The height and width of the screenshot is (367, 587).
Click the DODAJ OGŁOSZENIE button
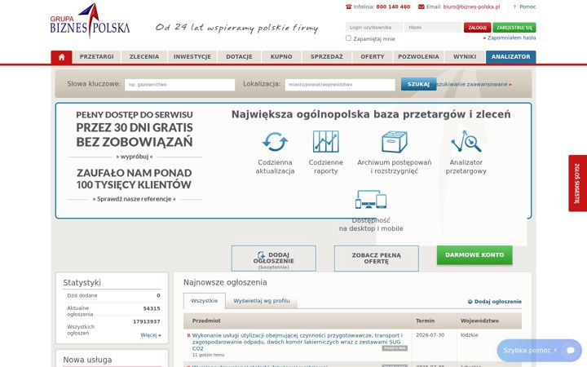tap(274, 259)
